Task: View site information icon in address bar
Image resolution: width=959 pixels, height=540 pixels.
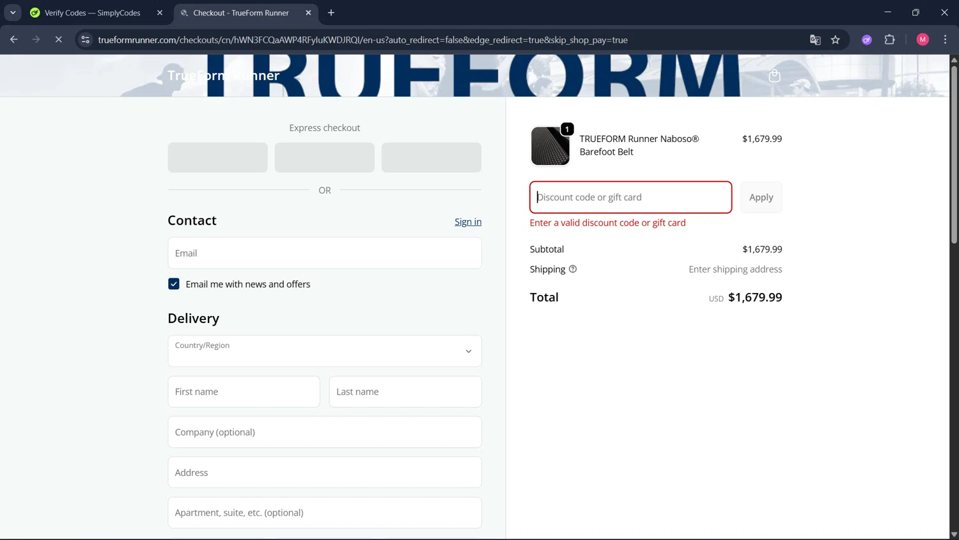Action: 85,40
